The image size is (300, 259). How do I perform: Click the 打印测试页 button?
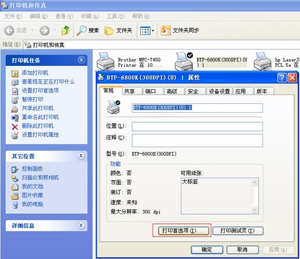click(238, 231)
